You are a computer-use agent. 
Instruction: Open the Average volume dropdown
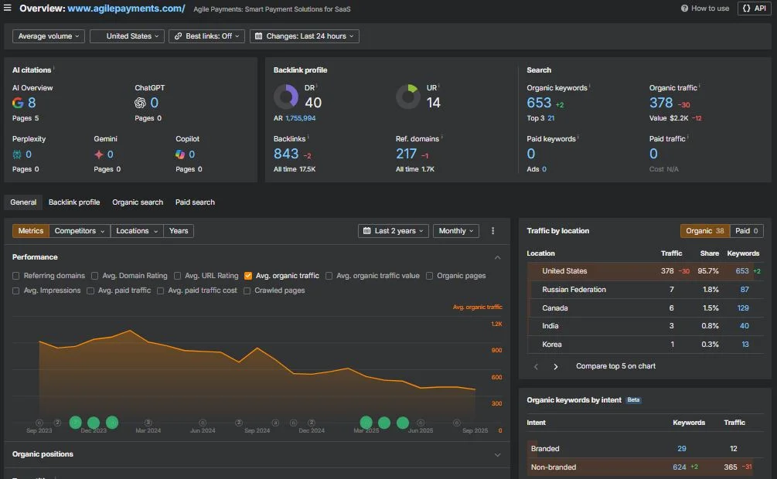(49, 36)
